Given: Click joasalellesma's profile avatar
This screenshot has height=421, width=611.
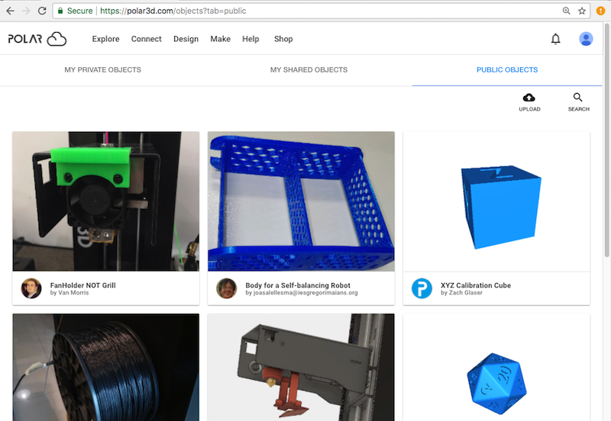Looking at the screenshot, I should (x=226, y=288).
